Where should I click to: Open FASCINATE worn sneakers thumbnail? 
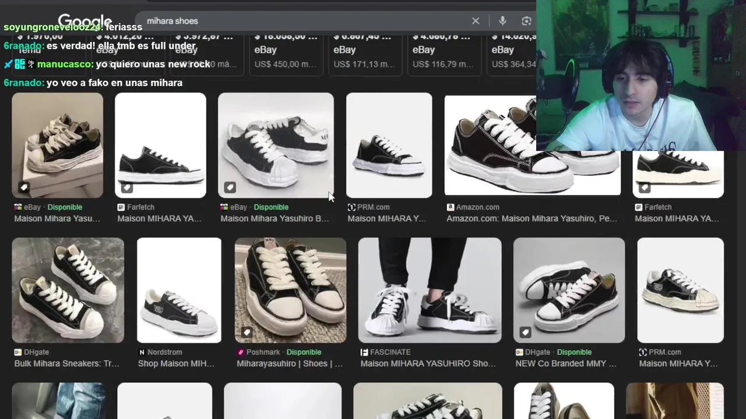[x=430, y=290]
